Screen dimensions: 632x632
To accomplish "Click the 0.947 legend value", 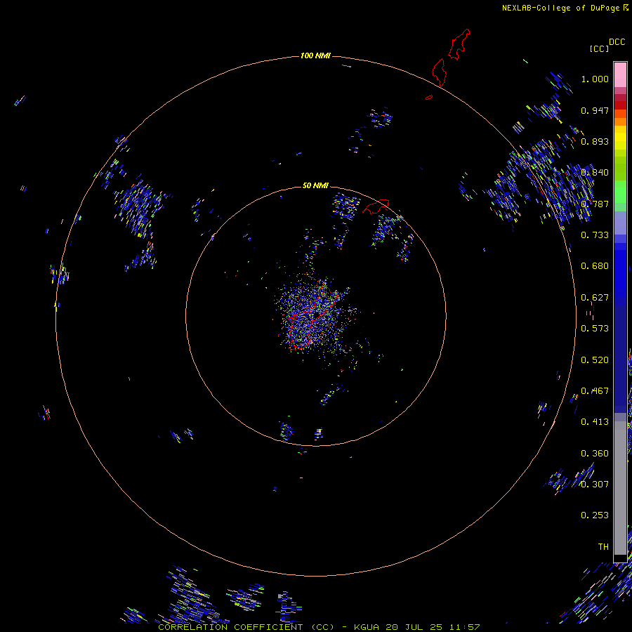I will pos(595,110).
